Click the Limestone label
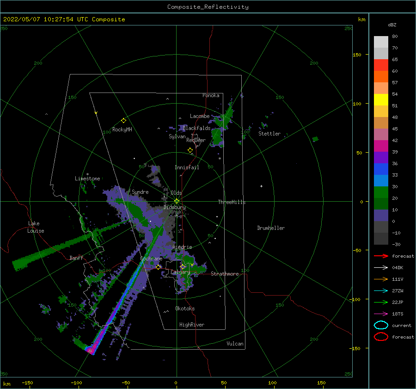The height and width of the screenshot is (389, 416). [87, 179]
